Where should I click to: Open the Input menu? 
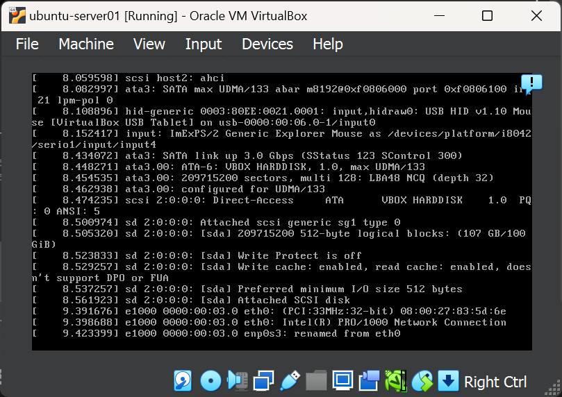coord(204,44)
